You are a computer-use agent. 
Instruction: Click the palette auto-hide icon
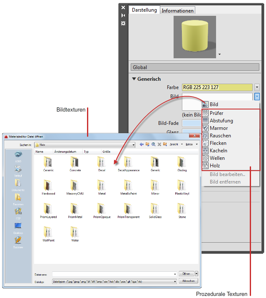(x=123, y=15)
